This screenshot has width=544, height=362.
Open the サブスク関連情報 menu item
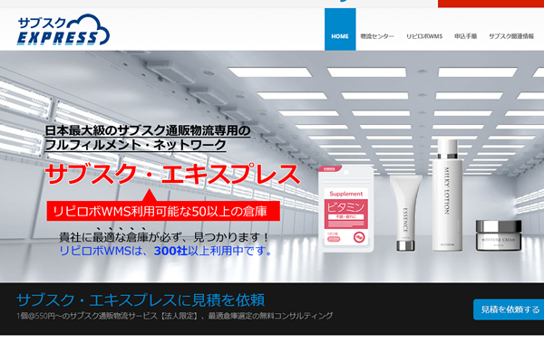tap(512, 37)
